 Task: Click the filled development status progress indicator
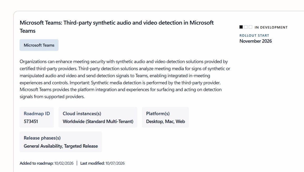[241, 27]
